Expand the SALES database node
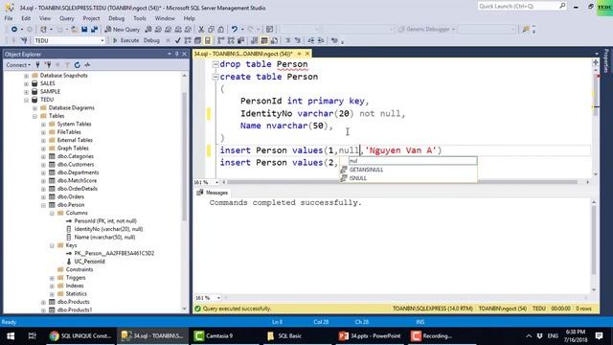This screenshot has width=613, height=345. pos(26,83)
